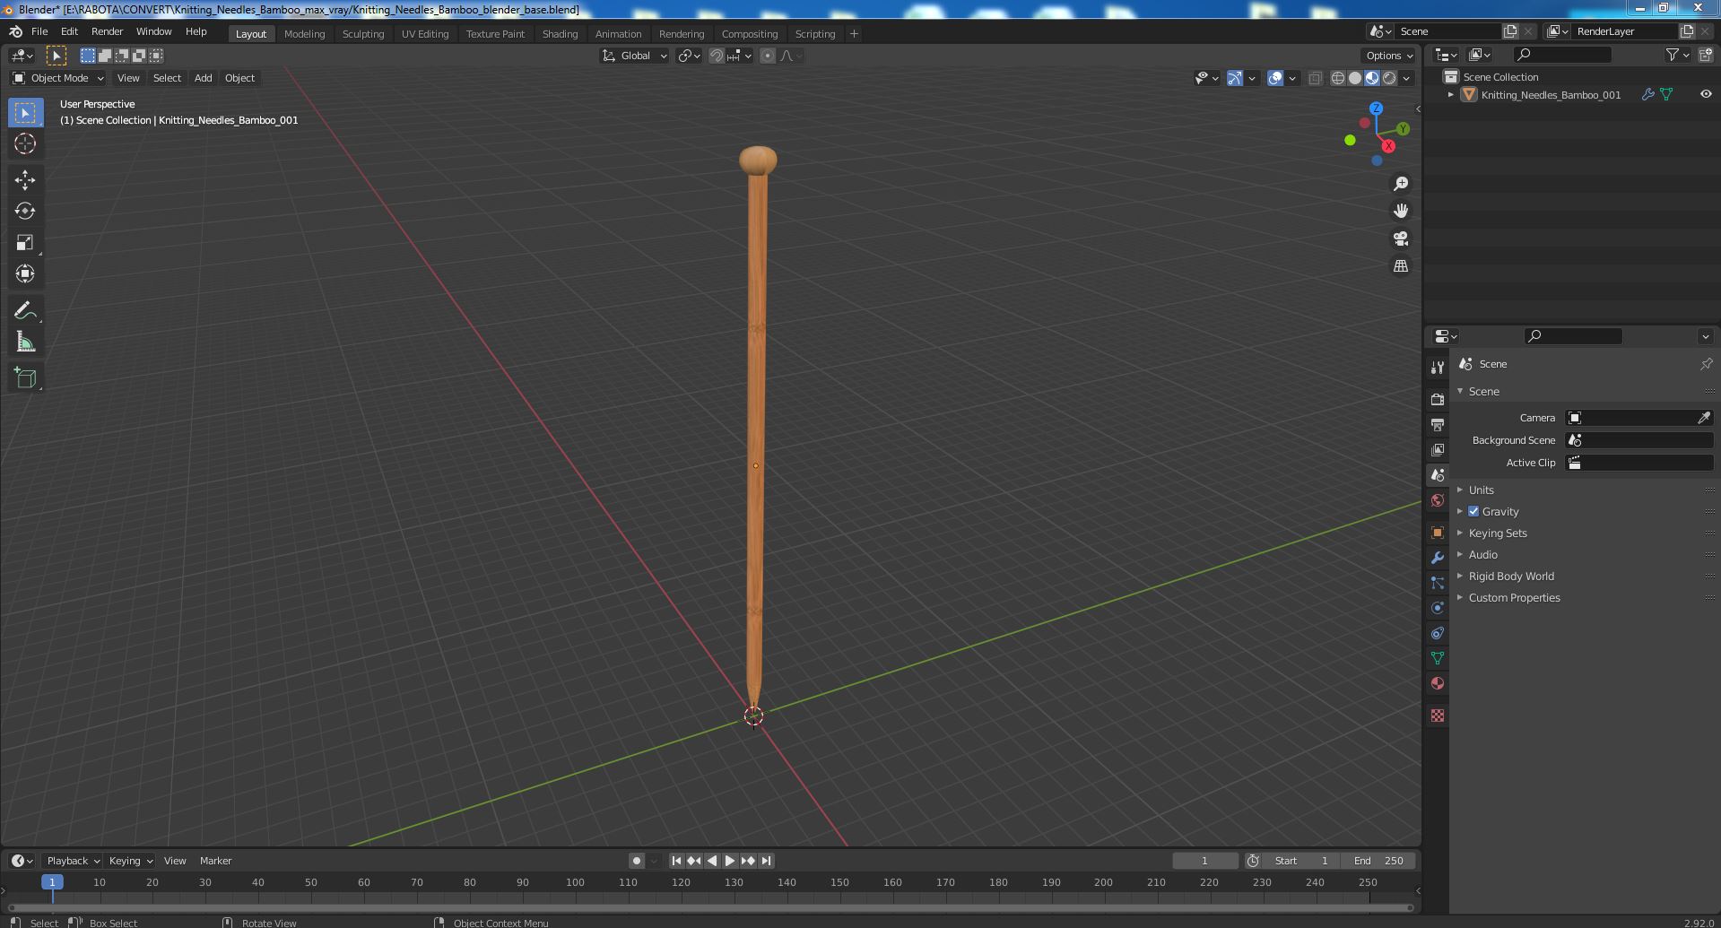Switch to the Shading workspace tab
This screenshot has height=928, width=1721.
560,34
